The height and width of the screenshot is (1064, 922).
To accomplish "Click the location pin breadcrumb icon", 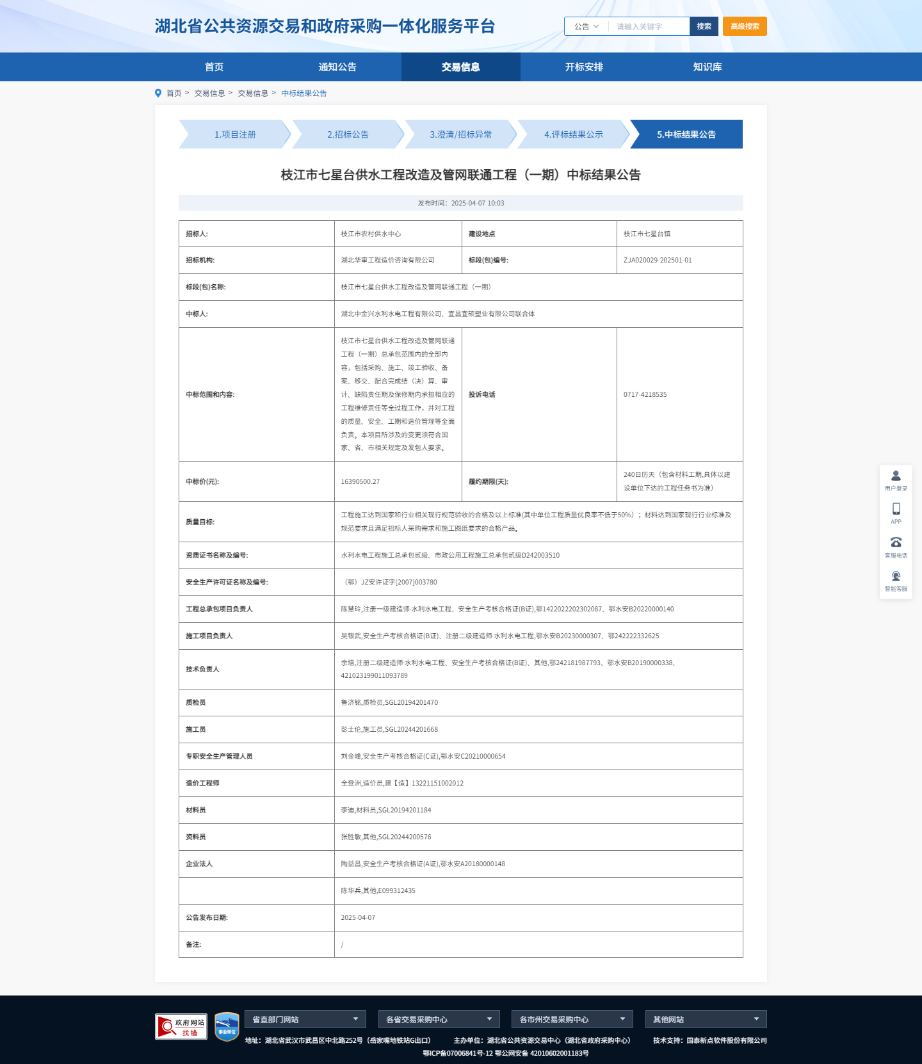I will 158,93.
